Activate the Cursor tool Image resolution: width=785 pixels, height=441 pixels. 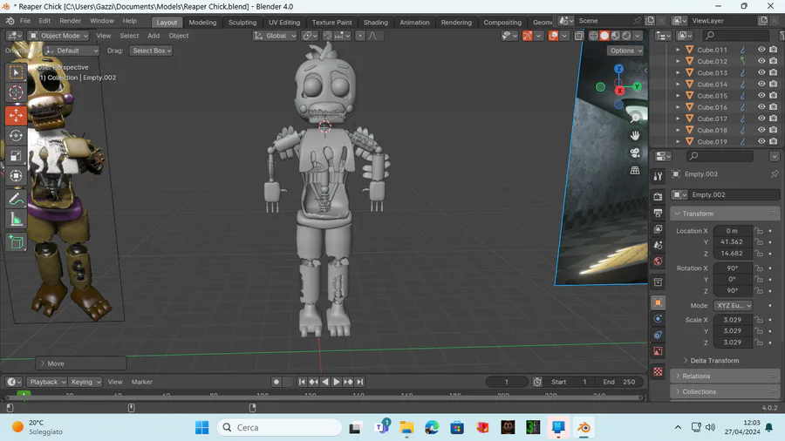coord(16,92)
